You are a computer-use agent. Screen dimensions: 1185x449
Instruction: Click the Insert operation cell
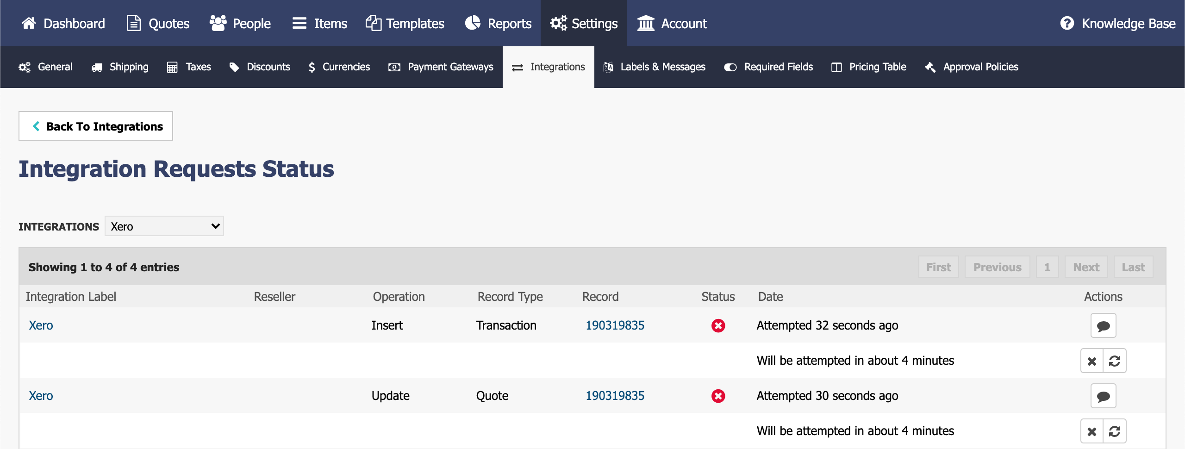[x=387, y=325]
